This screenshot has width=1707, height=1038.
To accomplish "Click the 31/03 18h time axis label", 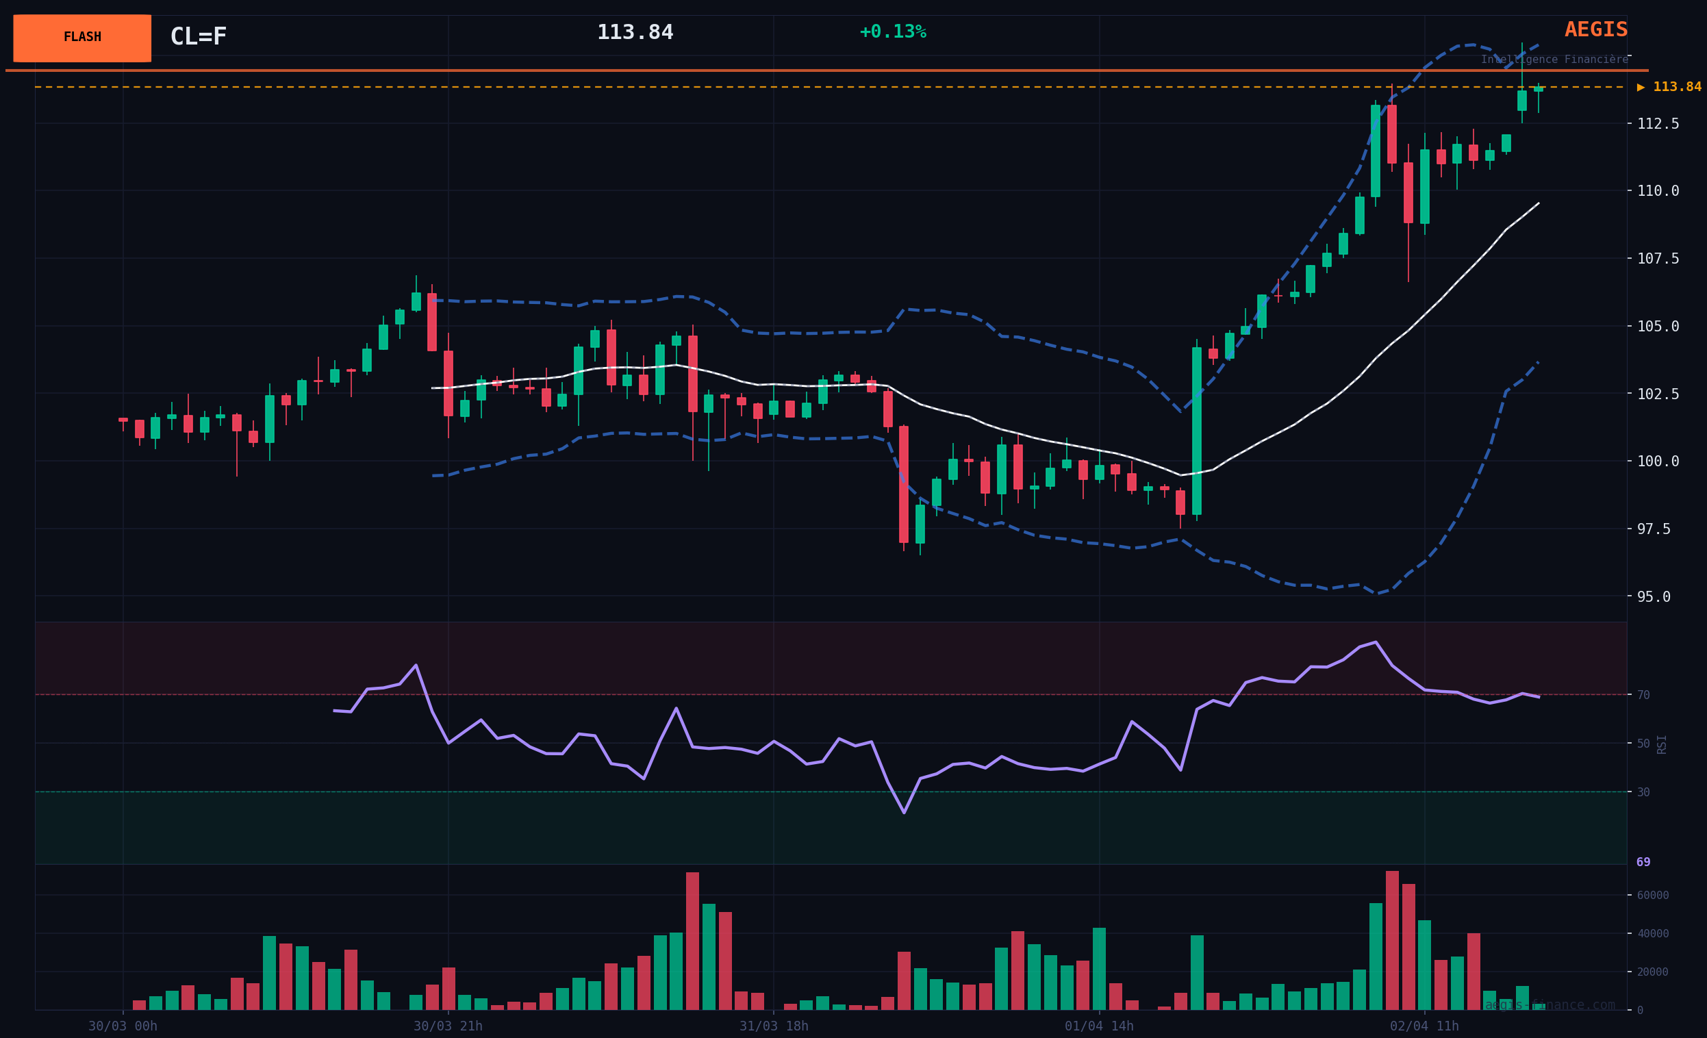I will pos(773,1026).
